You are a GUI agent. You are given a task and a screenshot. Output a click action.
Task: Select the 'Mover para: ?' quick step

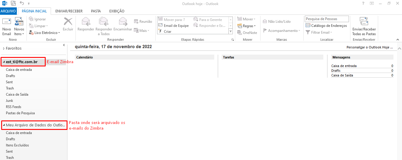(x=172, y=20)
